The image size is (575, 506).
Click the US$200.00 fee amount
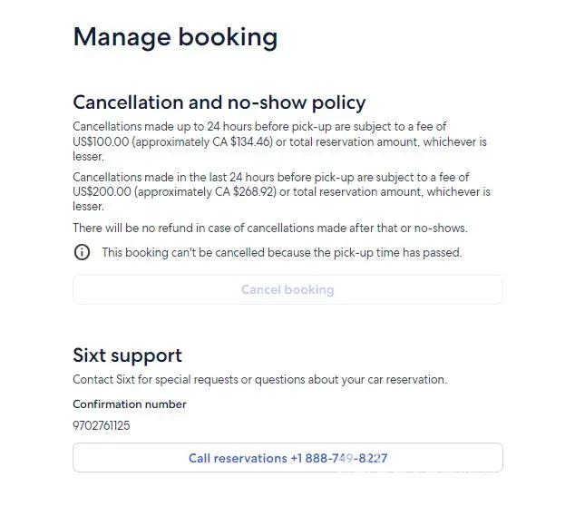coord(102,192)
